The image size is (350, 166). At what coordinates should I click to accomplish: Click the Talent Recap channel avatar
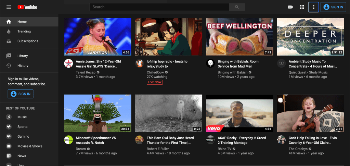click(x=68, y=63)
